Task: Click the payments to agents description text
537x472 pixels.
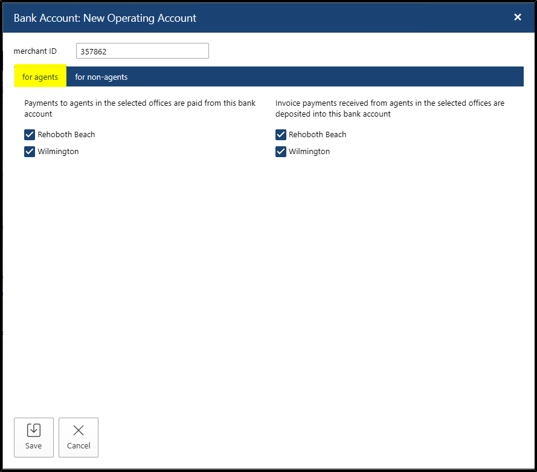Action: [x=140, y=108]
